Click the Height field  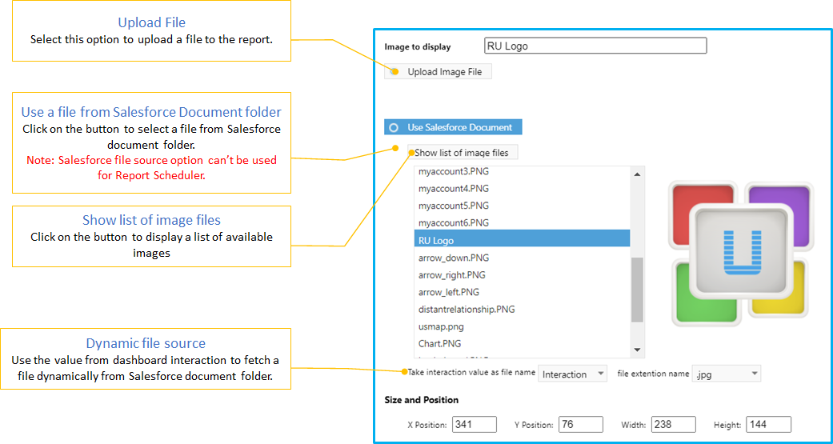pyautogui.click(x=769, y=424)
